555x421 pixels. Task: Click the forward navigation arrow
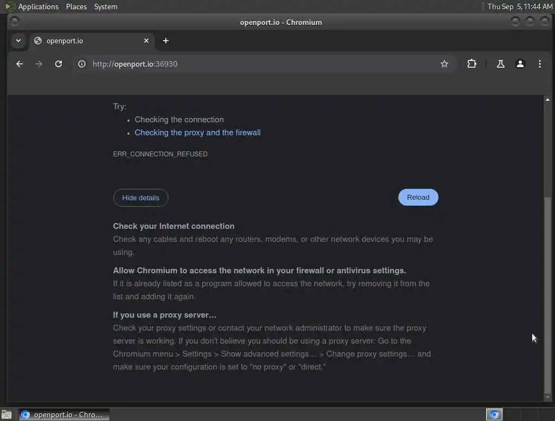pos(39,64)
